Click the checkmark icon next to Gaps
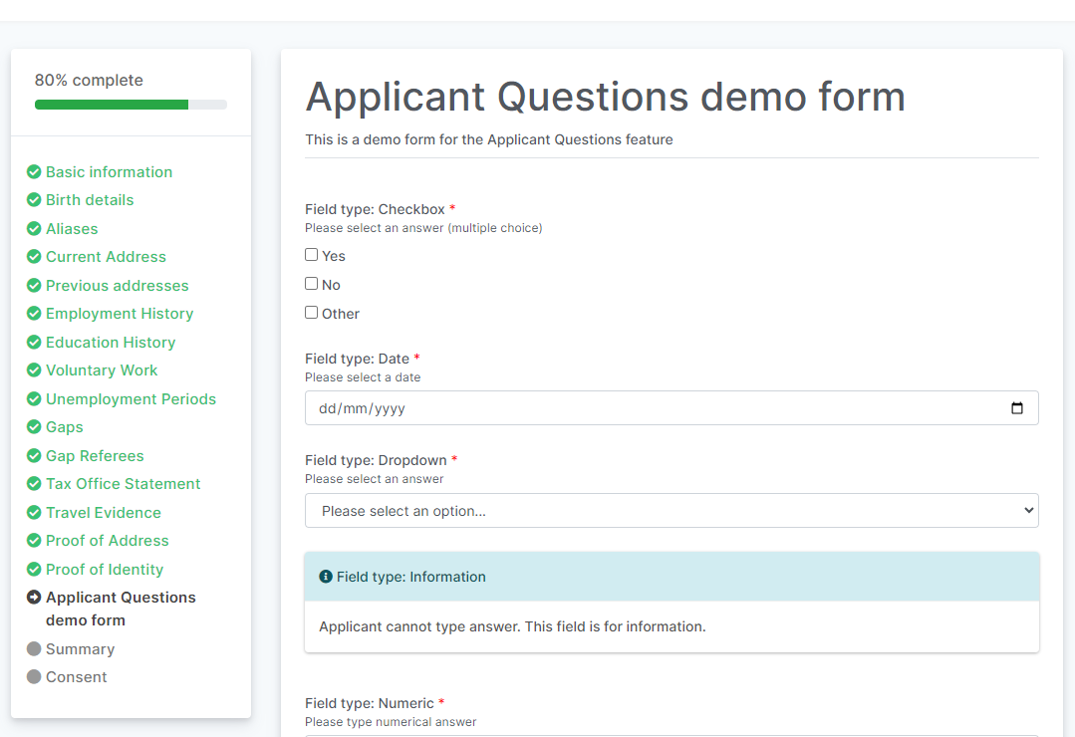Screen dimensions: 1075x737 pos(34,427)
